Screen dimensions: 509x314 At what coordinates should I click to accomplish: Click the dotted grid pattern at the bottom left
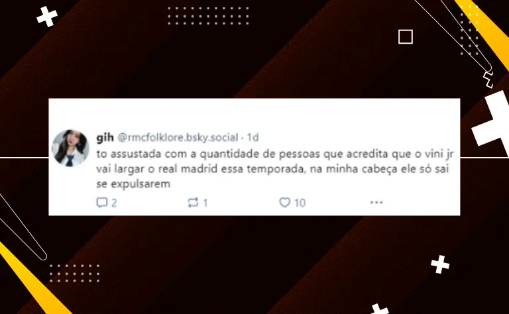click(x=74, y=273)
